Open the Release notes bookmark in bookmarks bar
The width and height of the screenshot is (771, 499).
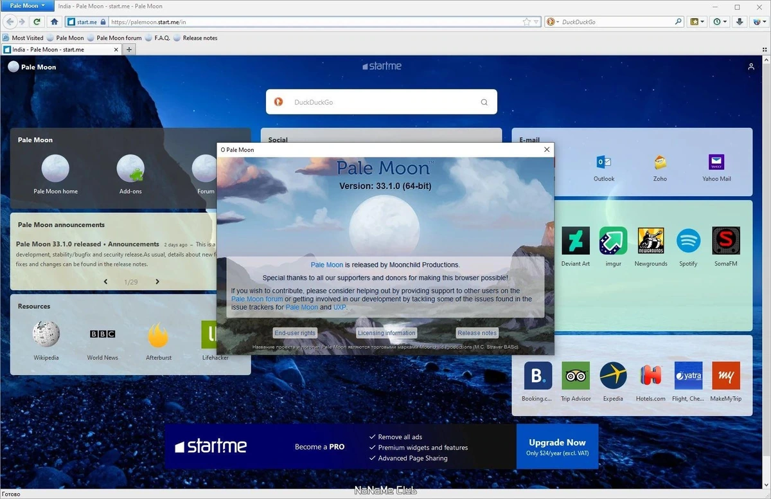pyautogui.click(x=195, y=38)
